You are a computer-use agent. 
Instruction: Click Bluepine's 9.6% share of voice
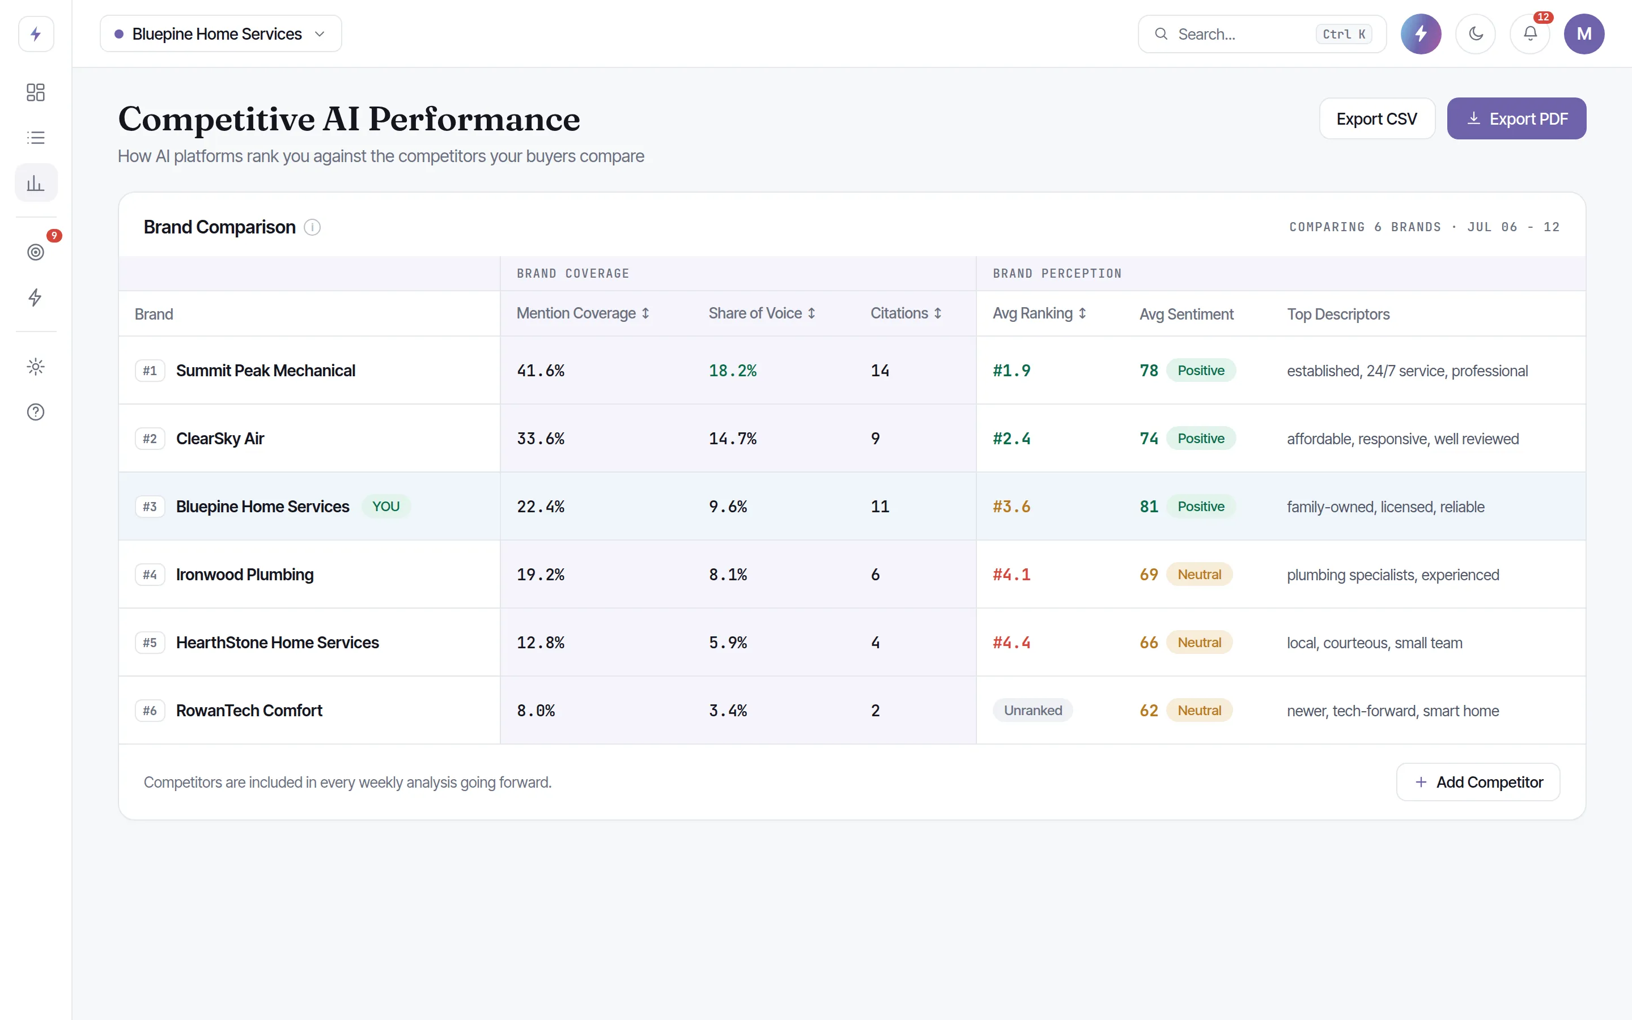728,507
